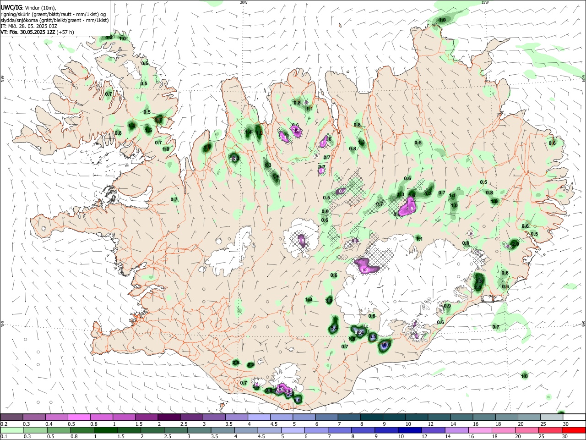Screen dimensions: 586x440
Task: Click the 0.9 value on the southeast coast
Action: (x=447, y=306)
